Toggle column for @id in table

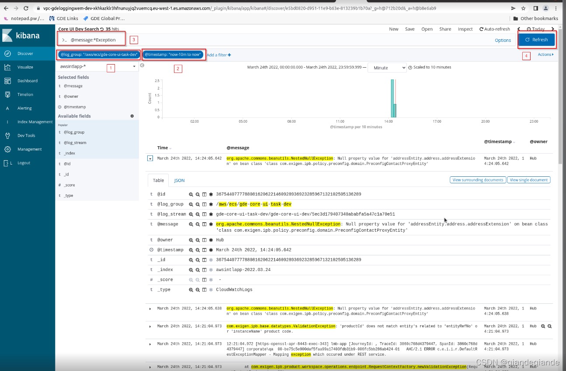click(x=204, y=194)
